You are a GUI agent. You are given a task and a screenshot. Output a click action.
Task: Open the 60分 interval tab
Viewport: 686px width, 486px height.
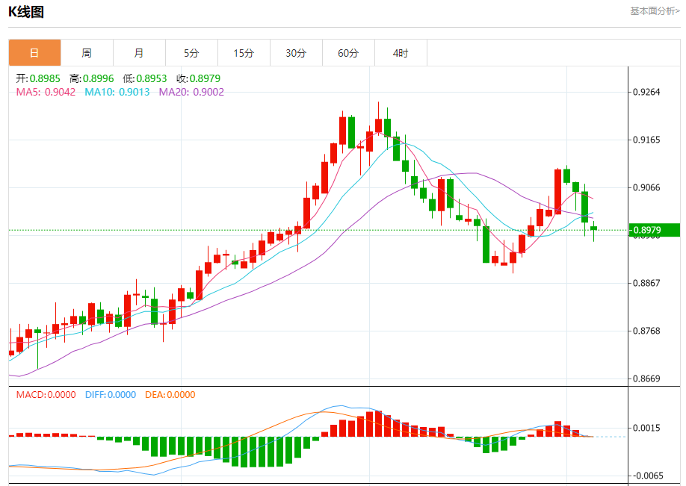[348, 53]
